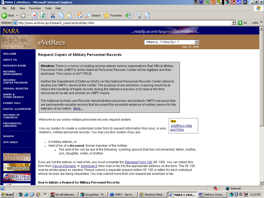Click the Windows Start button

pyautogui.click(x=7, y=195)
